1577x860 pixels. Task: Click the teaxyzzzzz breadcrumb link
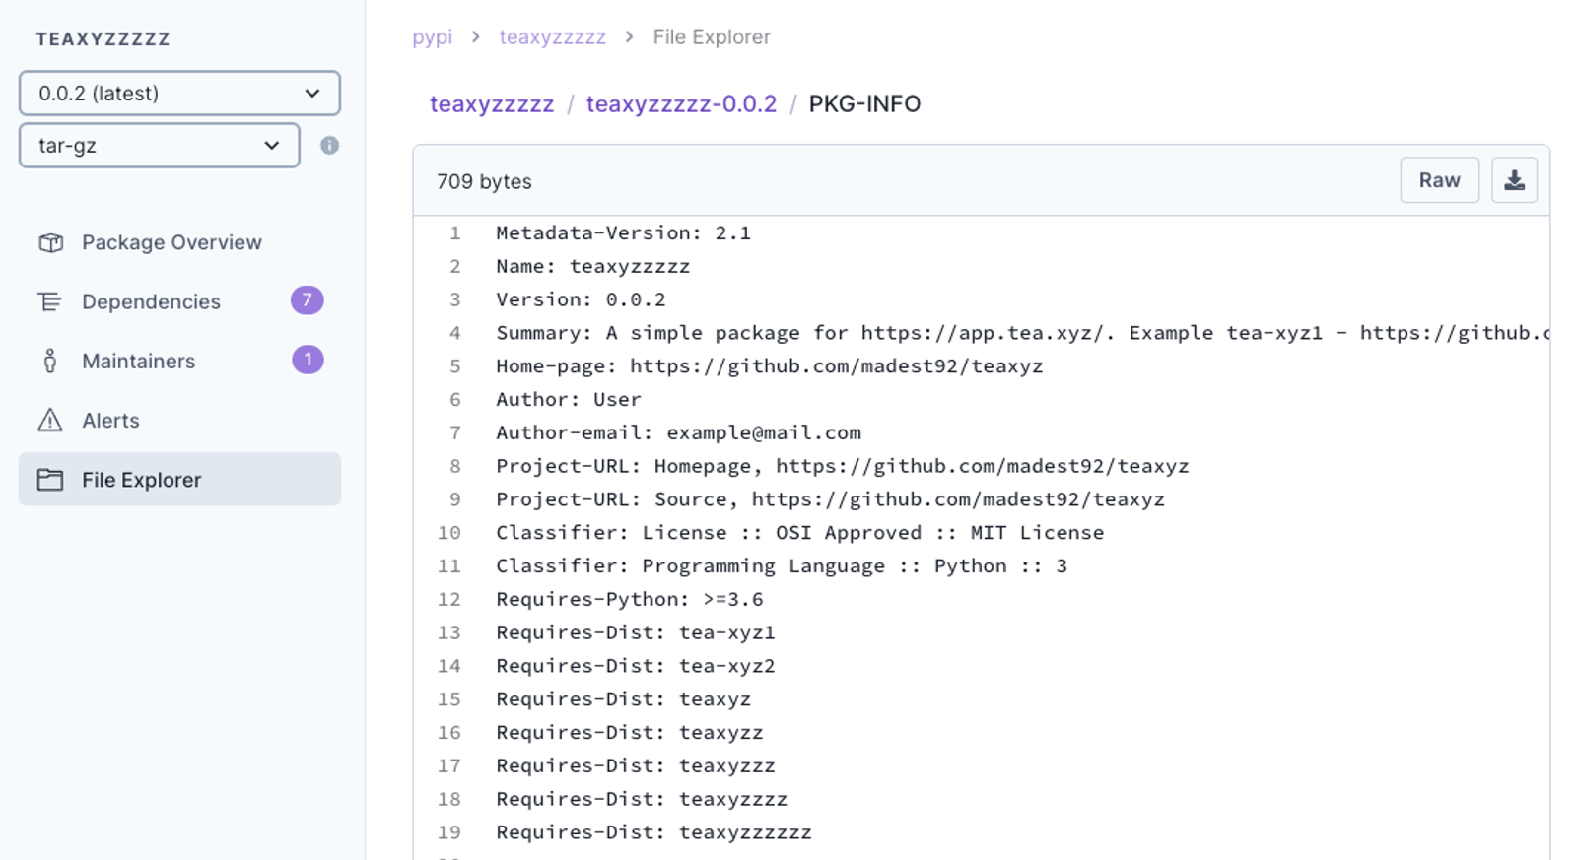pos(552,37)
